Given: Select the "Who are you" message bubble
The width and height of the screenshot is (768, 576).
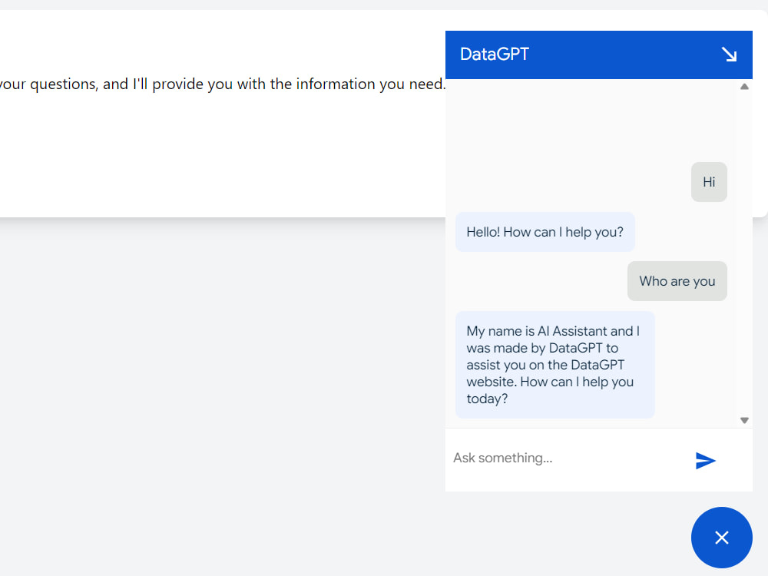Looking at the screenshot, I should pos(677,281).
